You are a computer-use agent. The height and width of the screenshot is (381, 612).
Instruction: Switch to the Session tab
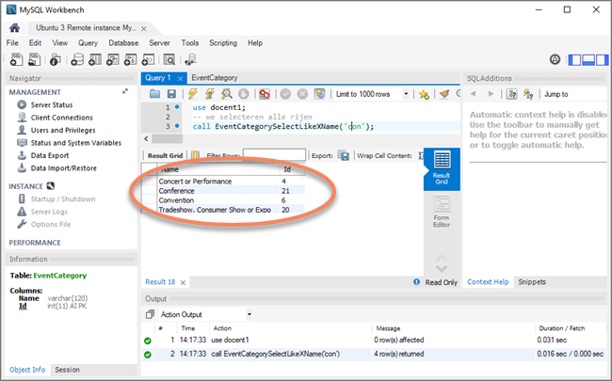67,370
